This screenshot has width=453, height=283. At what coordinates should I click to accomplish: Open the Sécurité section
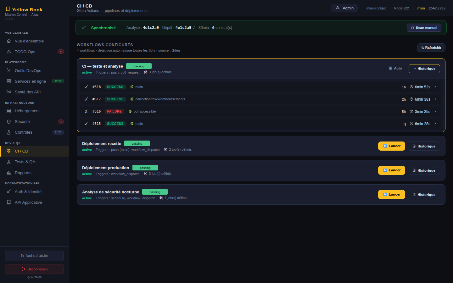coord(34,121)
